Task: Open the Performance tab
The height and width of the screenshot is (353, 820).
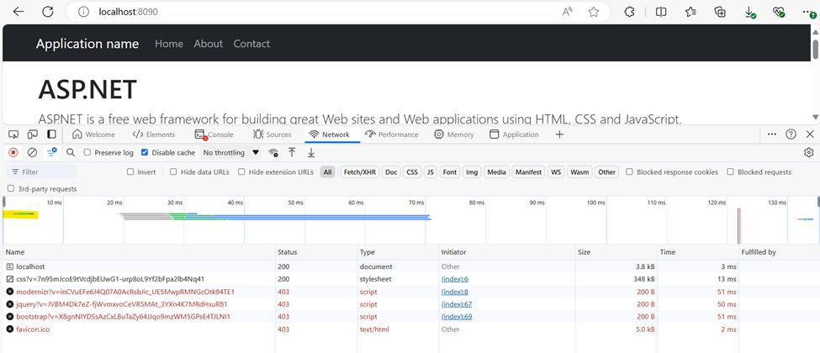Action: coord(392,134)
